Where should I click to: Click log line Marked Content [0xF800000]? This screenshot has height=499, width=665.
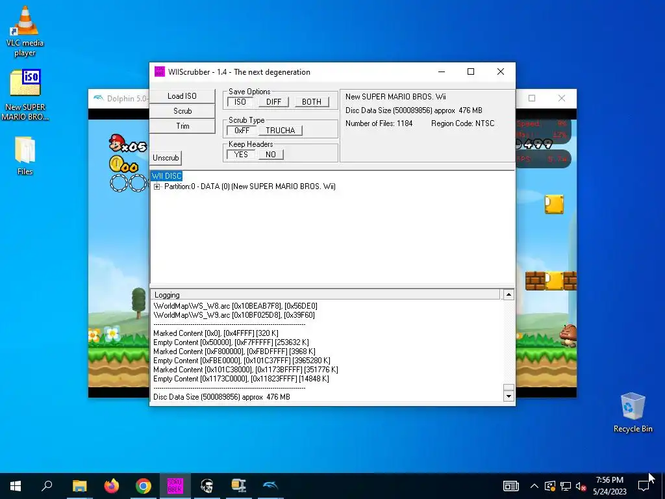pyautogui.click(x=234, y=352)
